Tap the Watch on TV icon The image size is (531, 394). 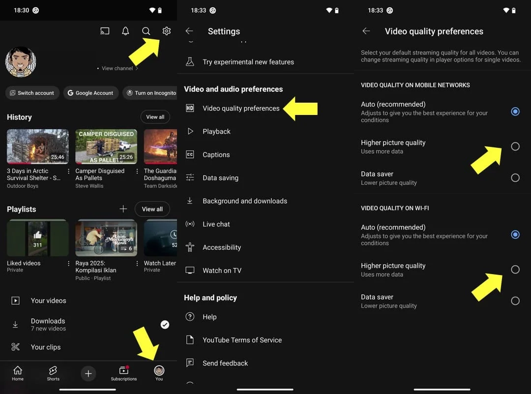pos(190,270)
